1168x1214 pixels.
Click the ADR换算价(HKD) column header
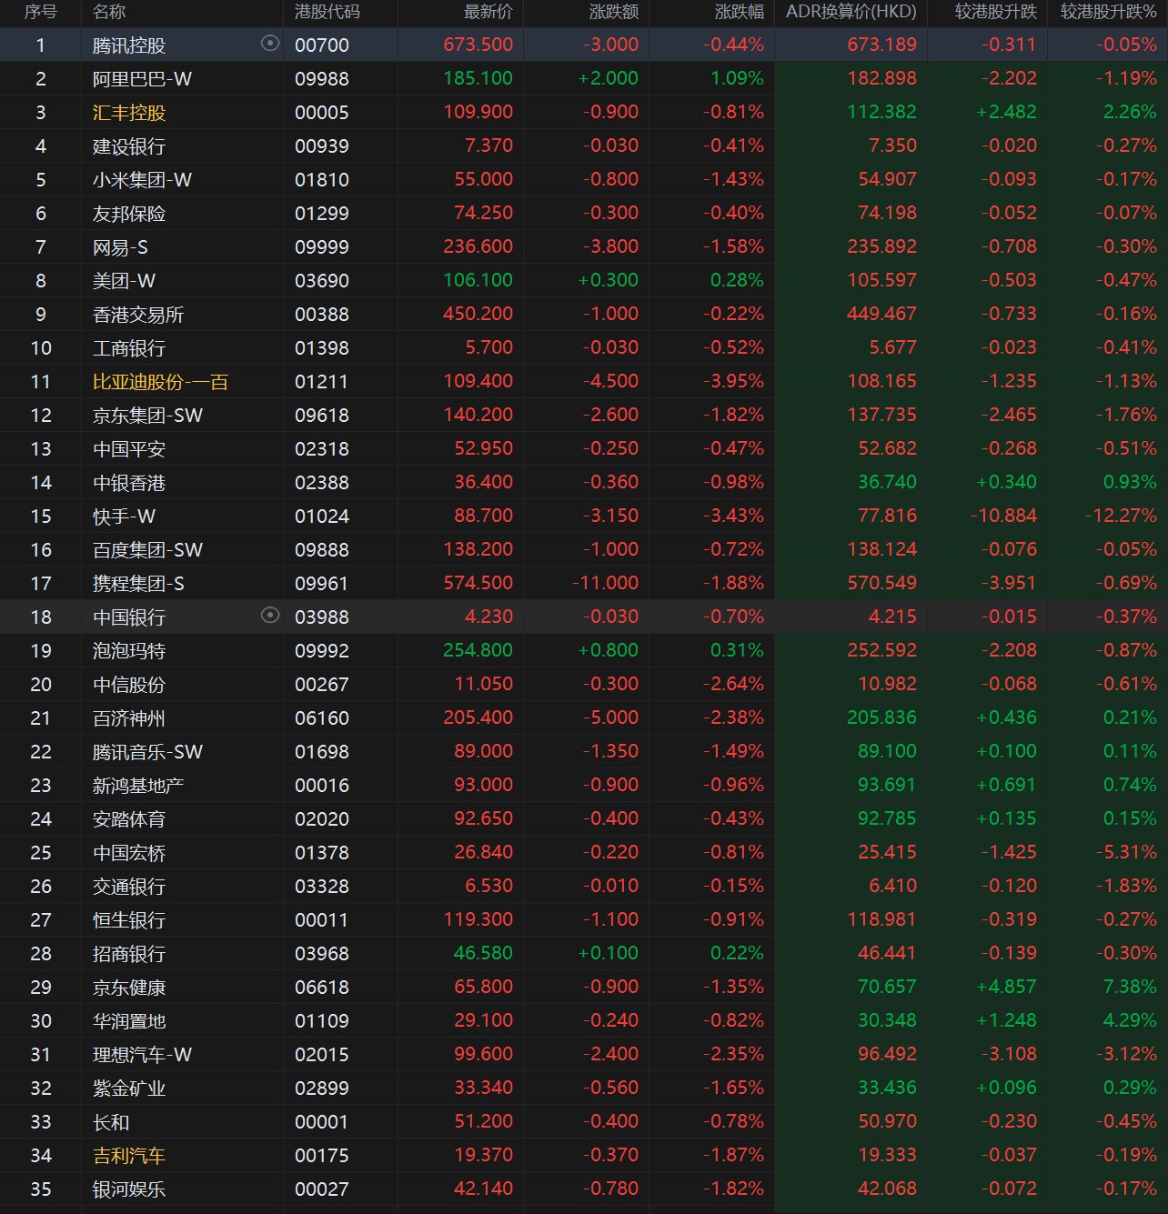(850, 13)
